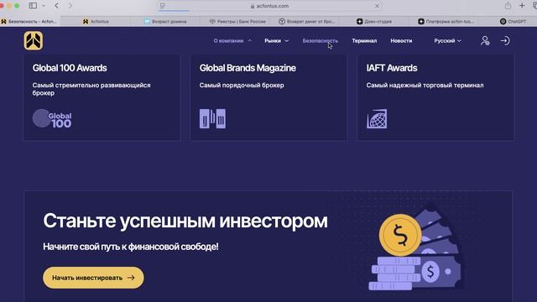Open the Новости section
Viewport: 537px width, 302px height.
[401, 41]
